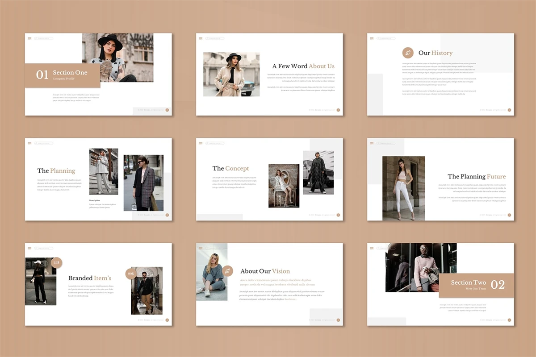This screenshot has width=536, height=357.
Task: Click the page number circle on Our History slide
Action: point(509,110)
